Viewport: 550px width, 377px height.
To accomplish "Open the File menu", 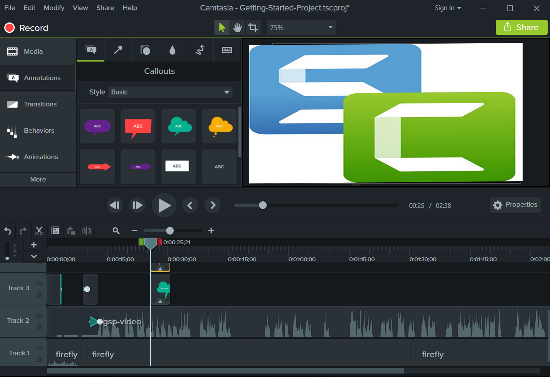I will point(10,8).
